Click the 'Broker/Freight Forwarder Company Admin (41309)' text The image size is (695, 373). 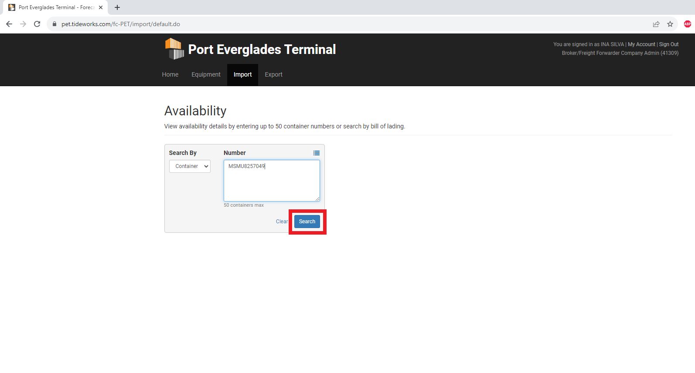(620, 53)
